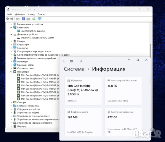Image resolution: width=165 pixels, height=142 pixels.
Task: Expand the Биометрични устройства node
Action: [x=11, y=24]
